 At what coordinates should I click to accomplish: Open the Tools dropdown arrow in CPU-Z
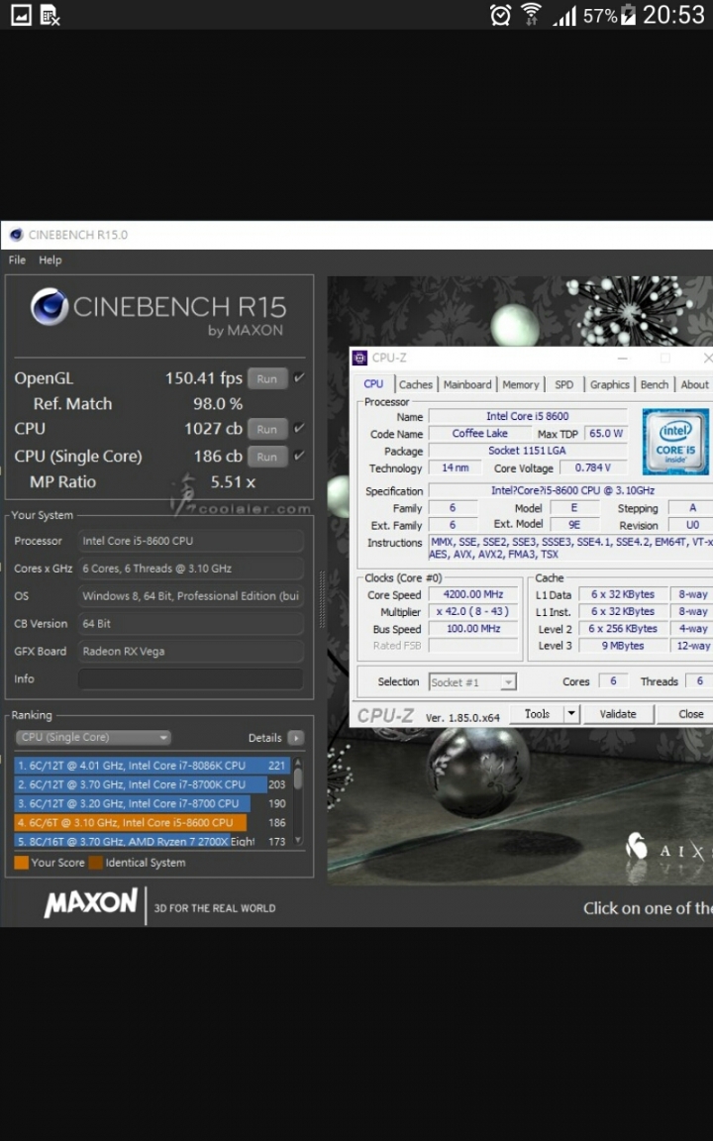(571, 714)
